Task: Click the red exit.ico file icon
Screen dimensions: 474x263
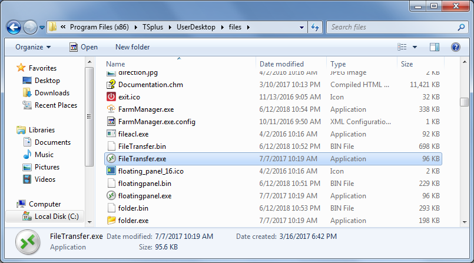Action: coord(111,97)
